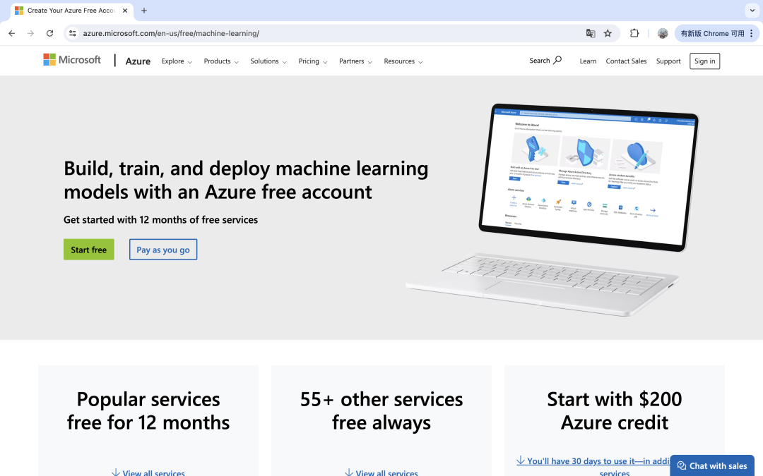Click the green Start free button

88,250
